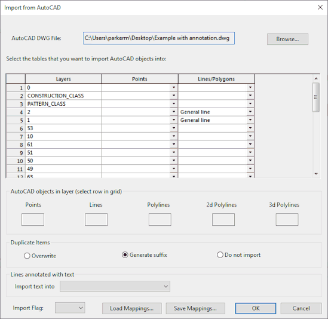The width and height of the screenshot is (328, 319).
Task: Select the PATTERN_CLASS layer cell
Action: click(x=63, y=104)
